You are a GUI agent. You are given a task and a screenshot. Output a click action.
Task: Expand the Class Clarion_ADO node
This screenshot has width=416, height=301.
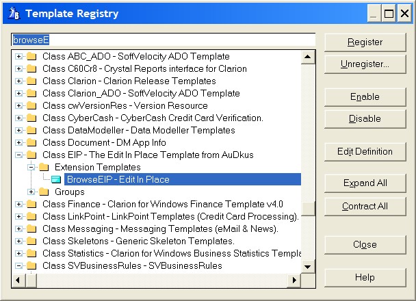pos(18,93)
